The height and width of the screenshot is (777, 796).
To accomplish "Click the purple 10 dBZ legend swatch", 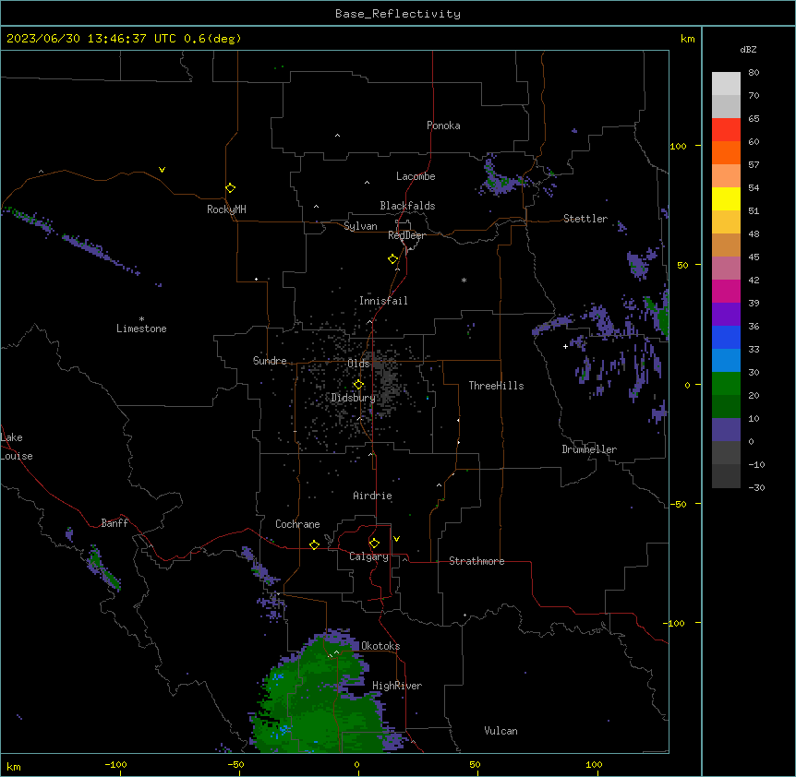I will (x=726, y=430).
